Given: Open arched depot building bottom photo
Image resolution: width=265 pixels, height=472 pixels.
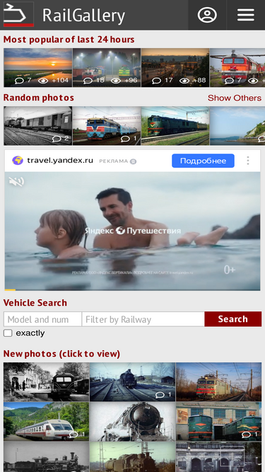Looking at the screenshot, I should pyautogui.click(x=219, y=457).
